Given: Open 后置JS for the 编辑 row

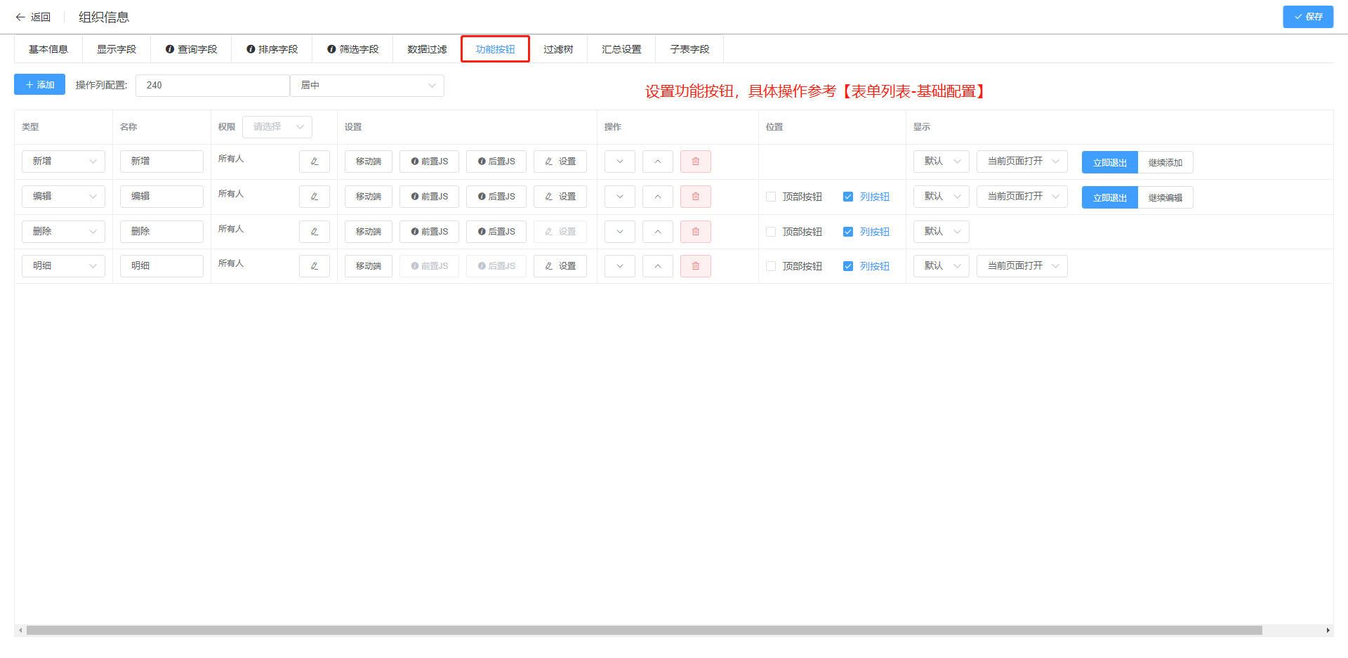Looking at the screenshot, I should click(x=496, y=197).
